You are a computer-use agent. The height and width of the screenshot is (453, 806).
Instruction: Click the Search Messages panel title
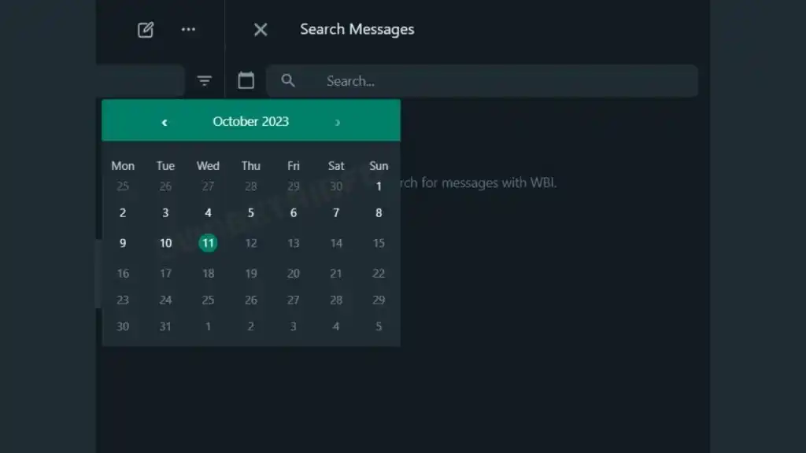pos(357,30)
